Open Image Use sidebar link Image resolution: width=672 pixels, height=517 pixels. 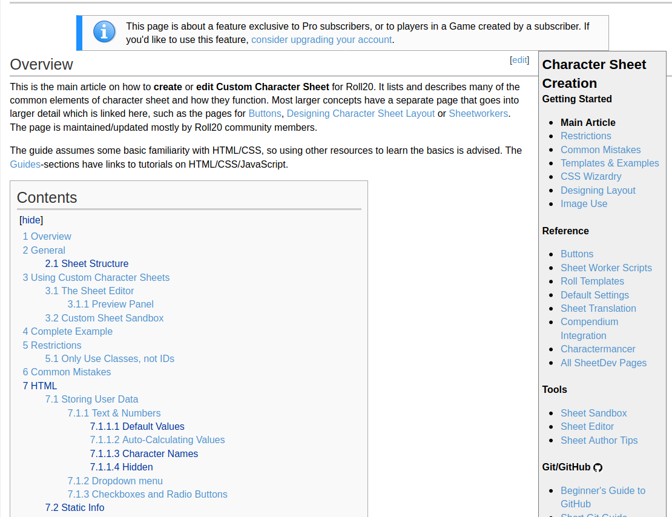pyautogui.click(x=584, y=204)
